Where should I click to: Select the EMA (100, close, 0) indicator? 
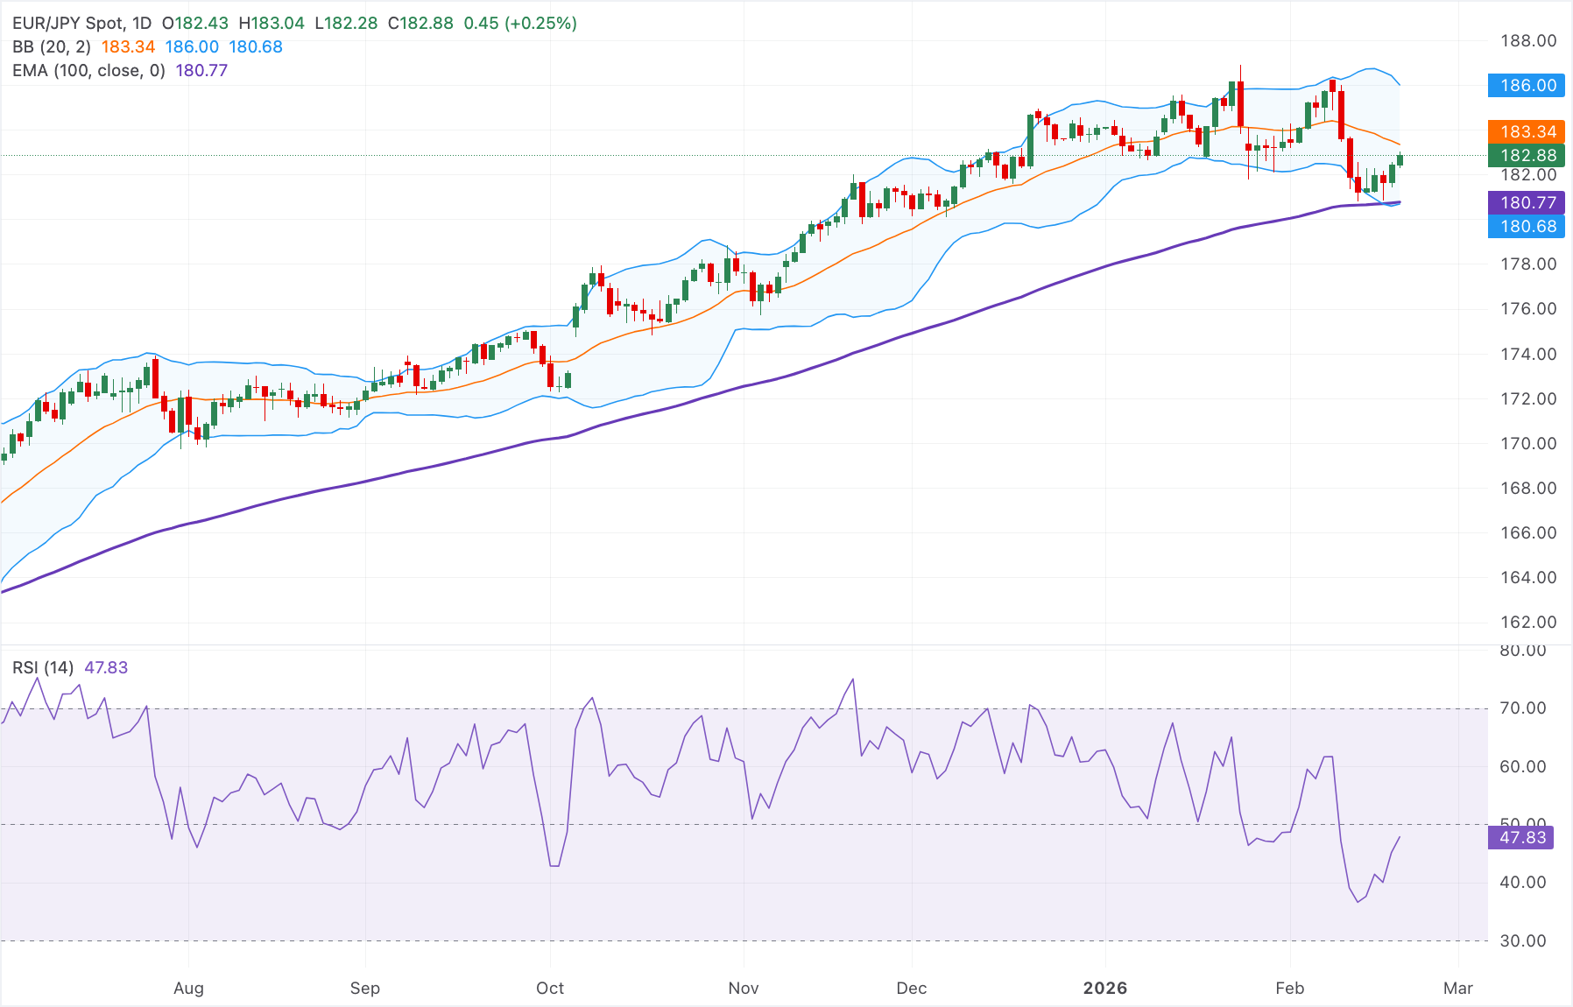point(88,70)
